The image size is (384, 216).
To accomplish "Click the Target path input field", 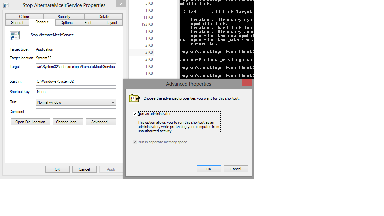I will (x=76, y=67).
